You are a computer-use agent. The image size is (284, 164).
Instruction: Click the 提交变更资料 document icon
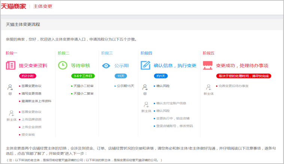pos(10,65)
